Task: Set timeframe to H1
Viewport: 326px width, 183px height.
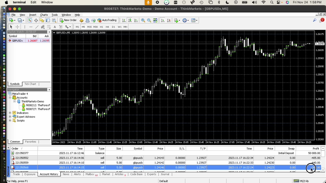Action: 101,27
